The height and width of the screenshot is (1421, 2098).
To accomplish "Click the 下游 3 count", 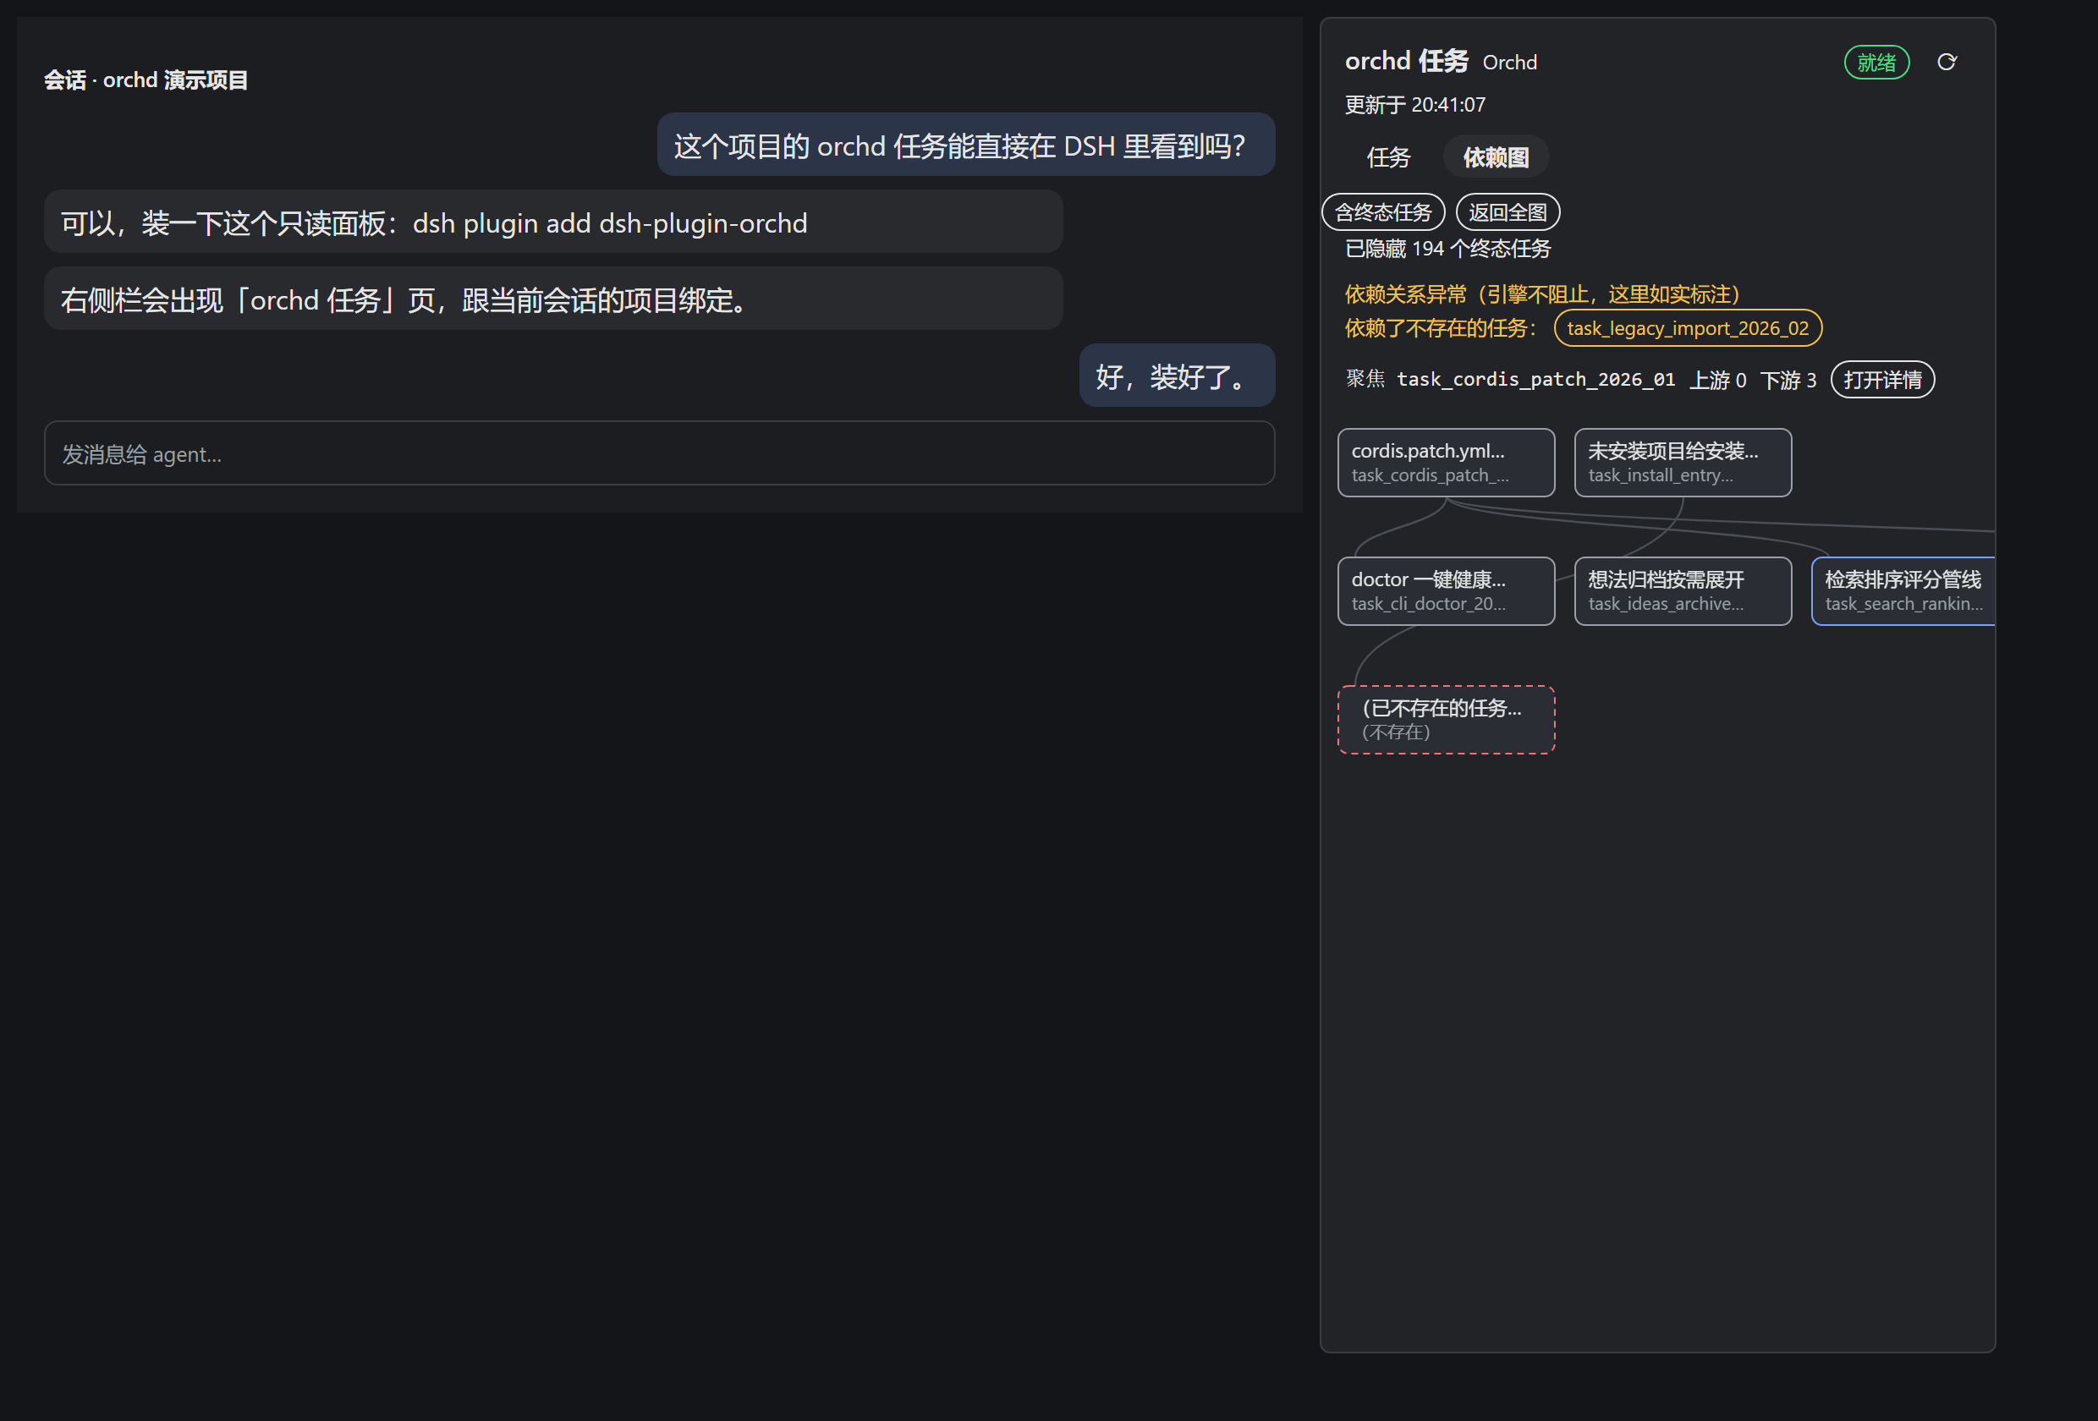I will [1788, 380].
